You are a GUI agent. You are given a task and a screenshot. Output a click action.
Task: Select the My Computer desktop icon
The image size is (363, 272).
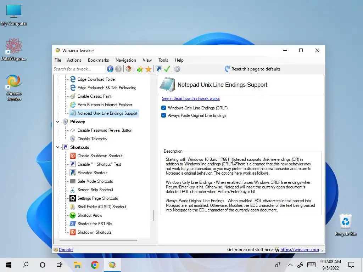14,15
